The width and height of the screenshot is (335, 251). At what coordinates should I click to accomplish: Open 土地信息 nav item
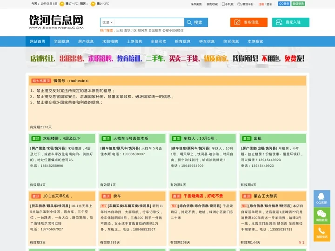pyautogui.click(x=134, y=41)
